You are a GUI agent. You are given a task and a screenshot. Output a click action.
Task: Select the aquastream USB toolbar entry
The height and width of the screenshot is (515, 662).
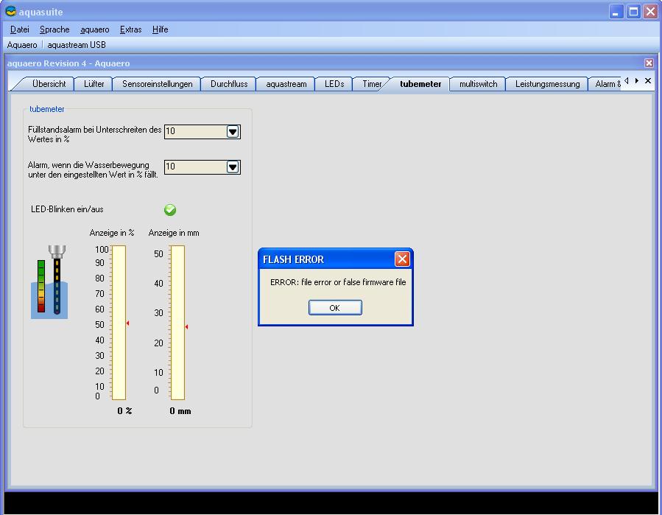point(77,45)
